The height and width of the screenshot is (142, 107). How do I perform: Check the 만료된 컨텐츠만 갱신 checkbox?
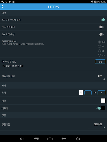click(x=4, y=66)
